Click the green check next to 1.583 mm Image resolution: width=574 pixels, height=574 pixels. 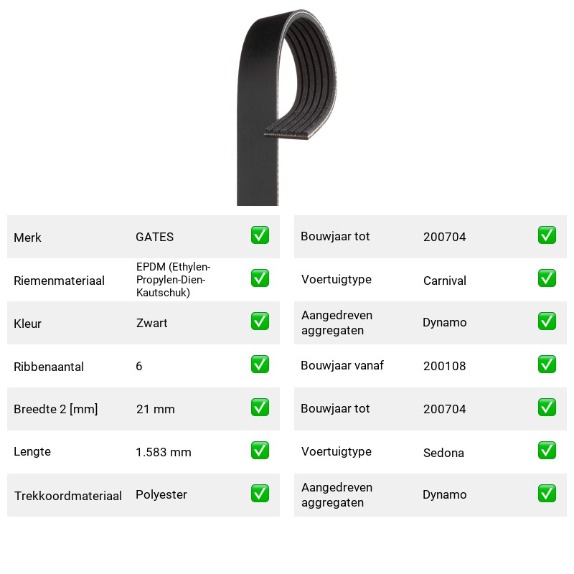point(260,451)
